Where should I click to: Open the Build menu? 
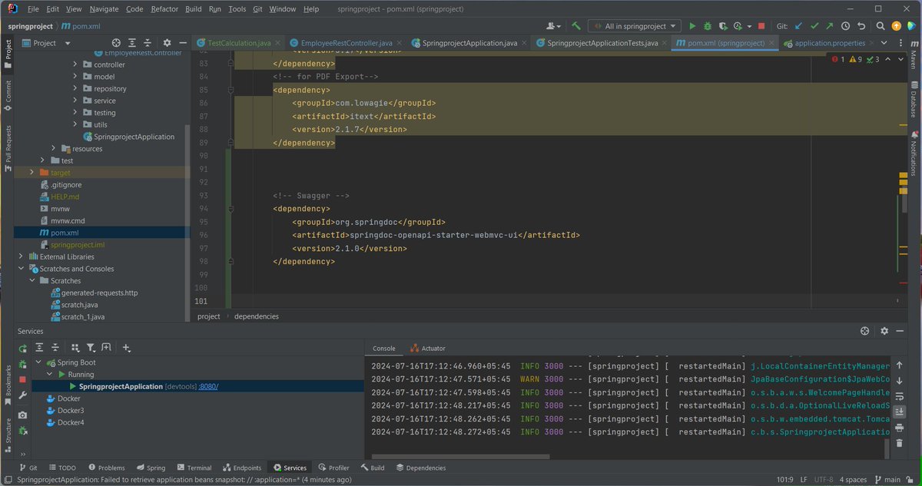pyautogui.click(x=194, y=8)
